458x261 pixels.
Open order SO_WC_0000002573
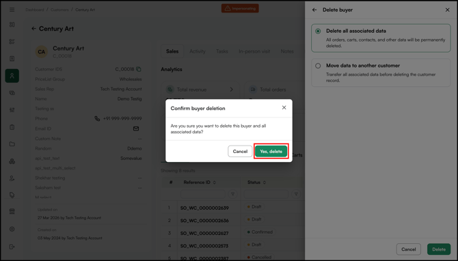204,246
